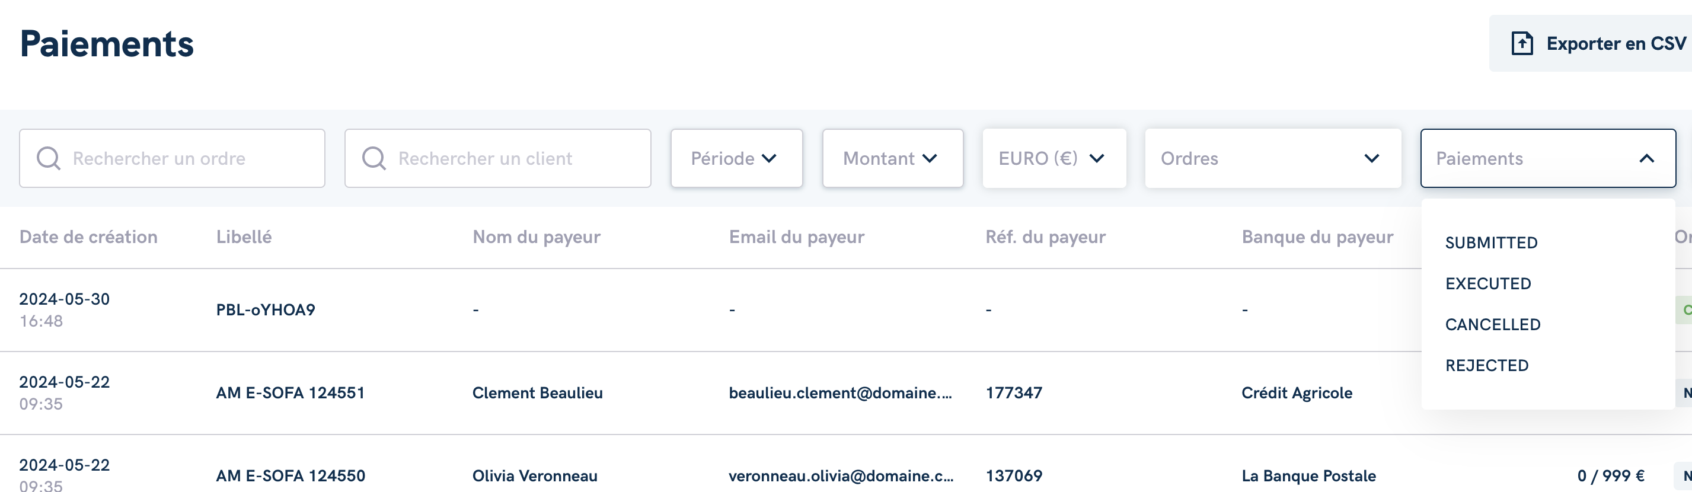This screenshot has width=1692, height=492.
Task: Click the magnifier icon in the client search box
Action: (375, 158)
